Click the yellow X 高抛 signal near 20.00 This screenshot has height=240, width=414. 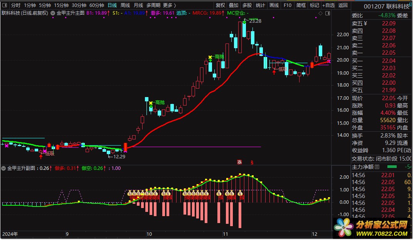[x=210, y=57]
